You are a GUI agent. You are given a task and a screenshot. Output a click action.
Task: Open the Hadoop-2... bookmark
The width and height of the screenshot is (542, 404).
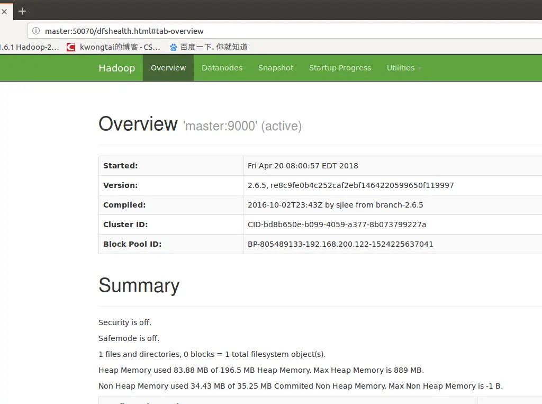30,47
